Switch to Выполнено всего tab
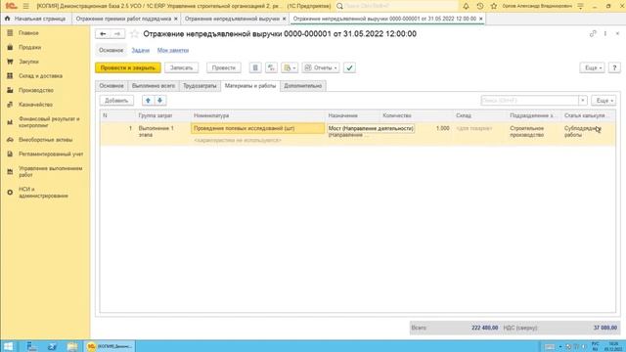Image resolution: width=626 pixels, height=352 pixels. [154, 86]
